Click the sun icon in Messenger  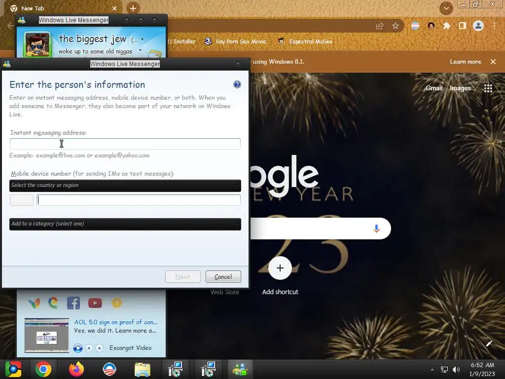point(116,303)
